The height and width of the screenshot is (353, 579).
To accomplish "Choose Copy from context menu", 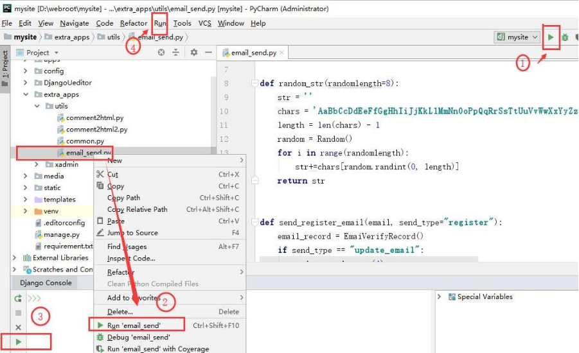I will [x=170, y=186].
